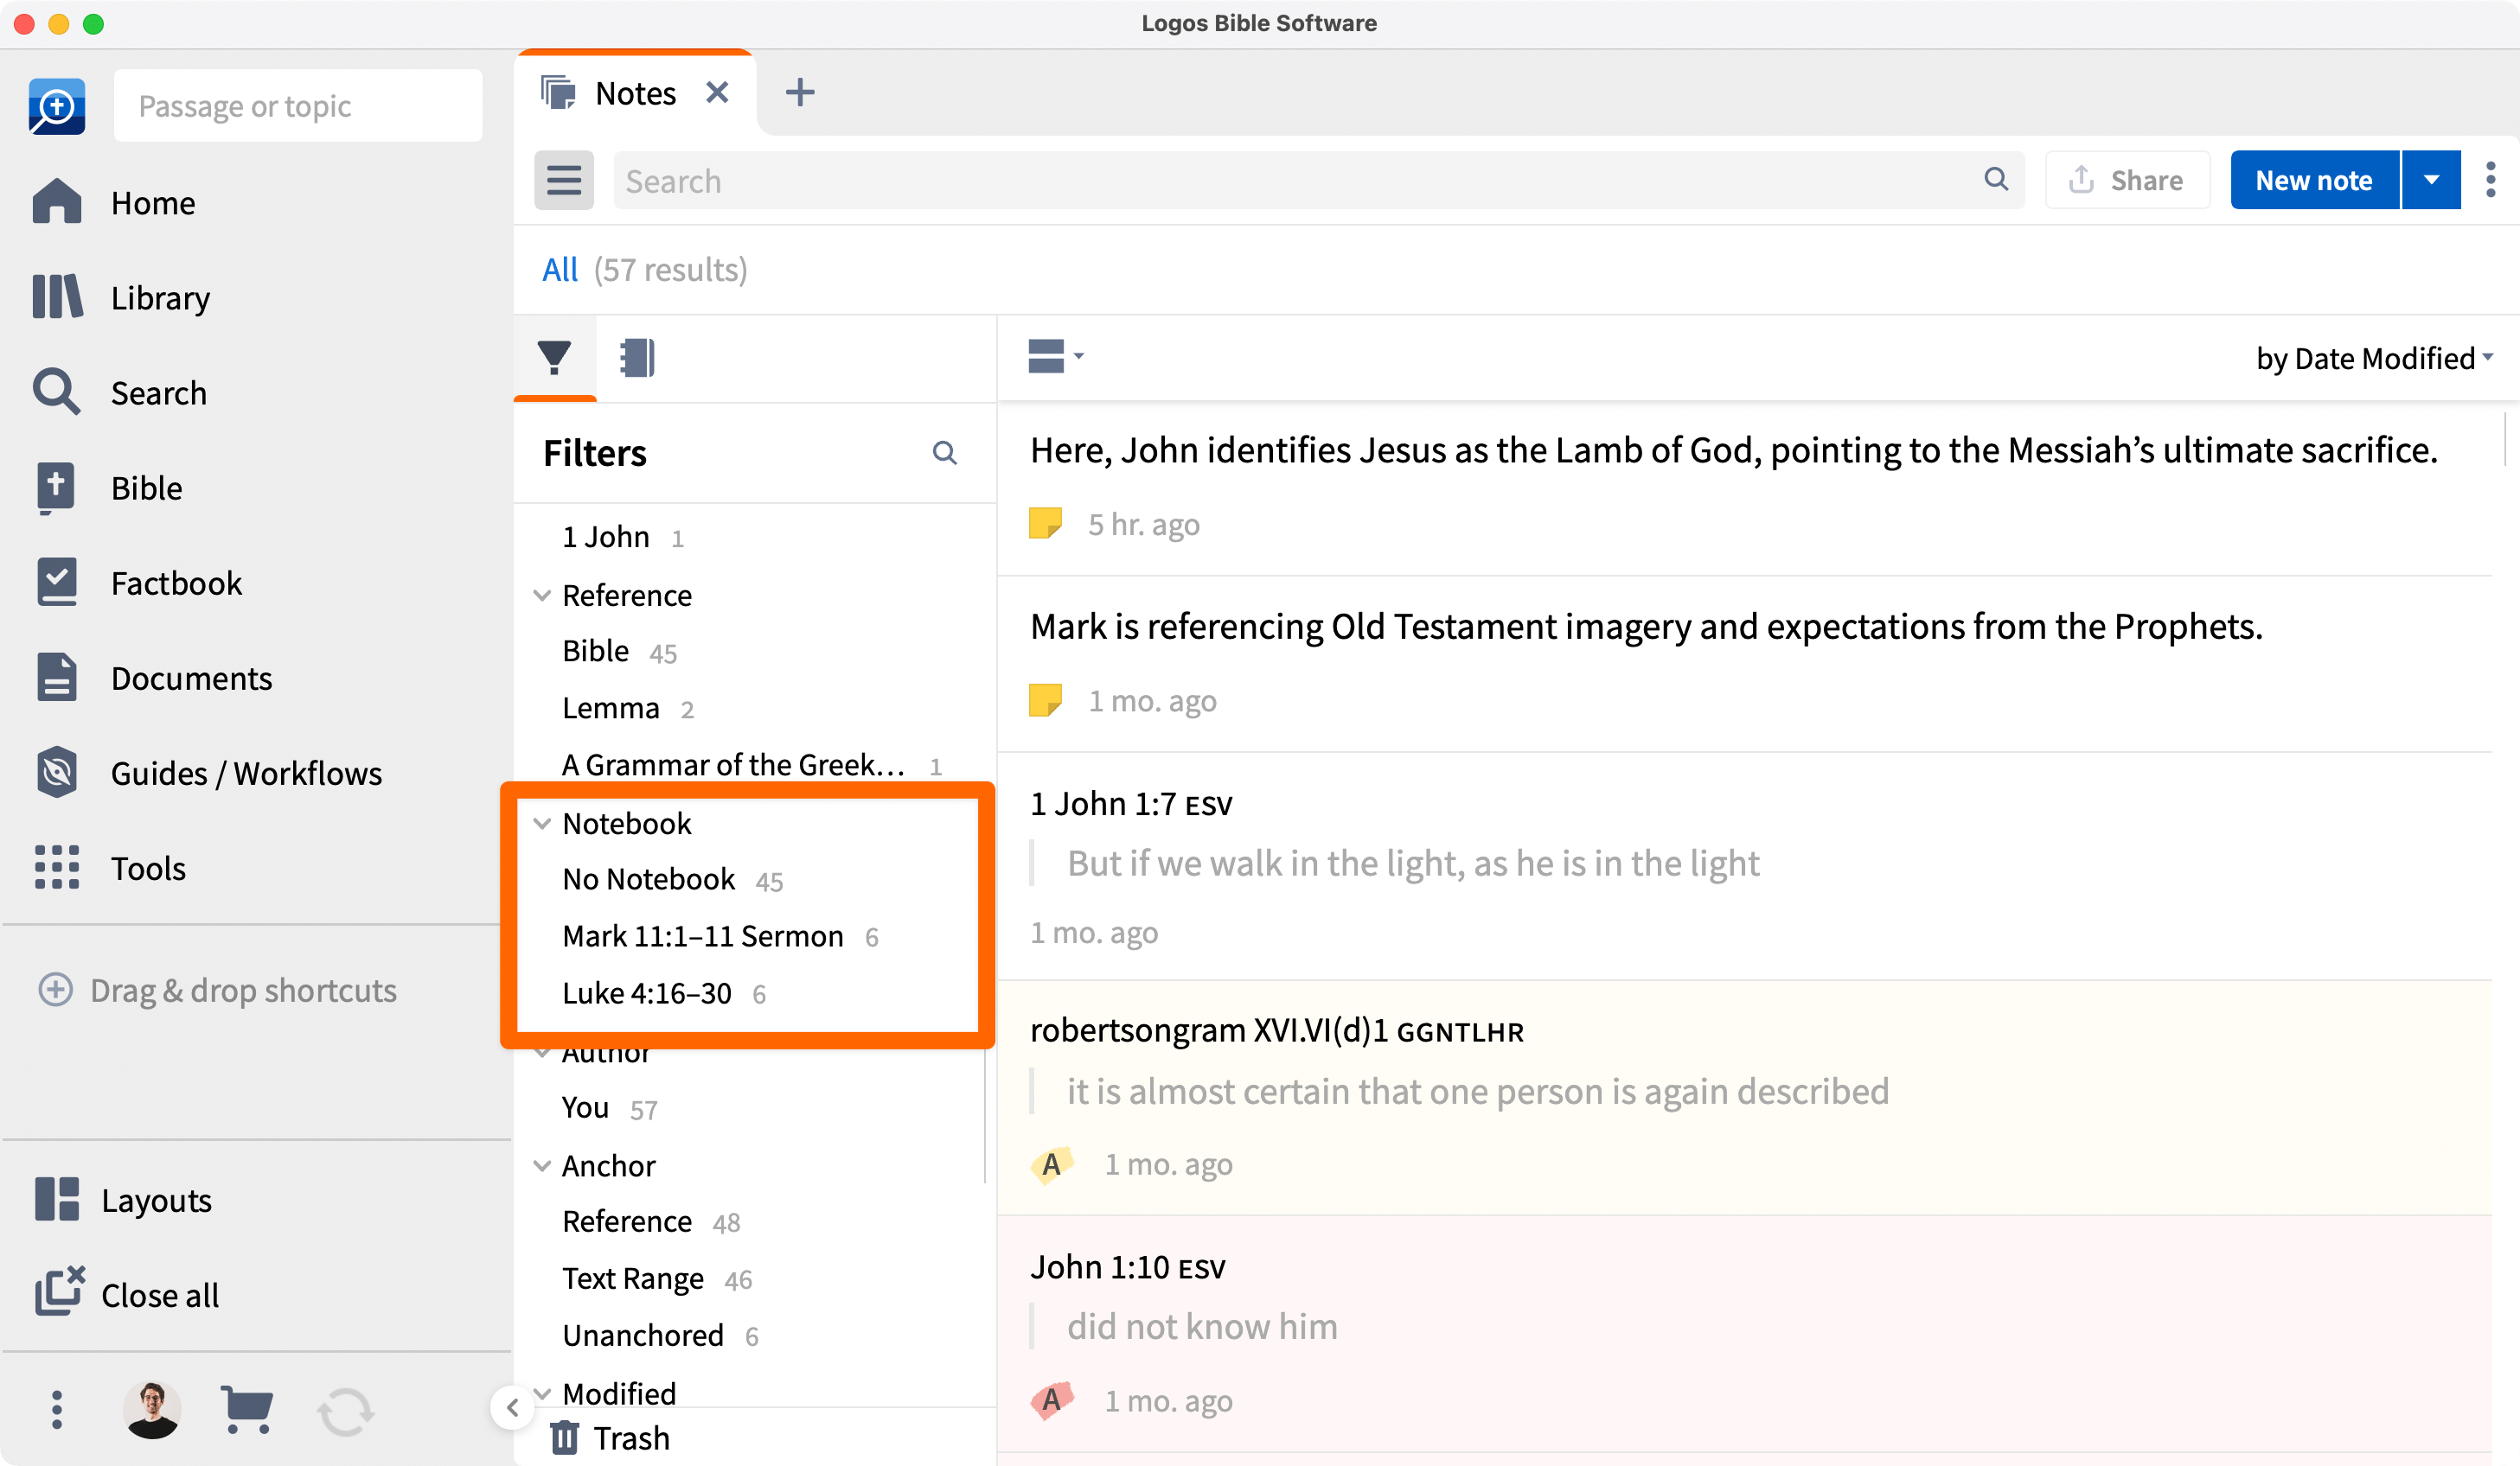The width and height of the screenshot is (2520, 1466).
Task: Open Notes panel kebab menu
Action: tap(2490, 180)
